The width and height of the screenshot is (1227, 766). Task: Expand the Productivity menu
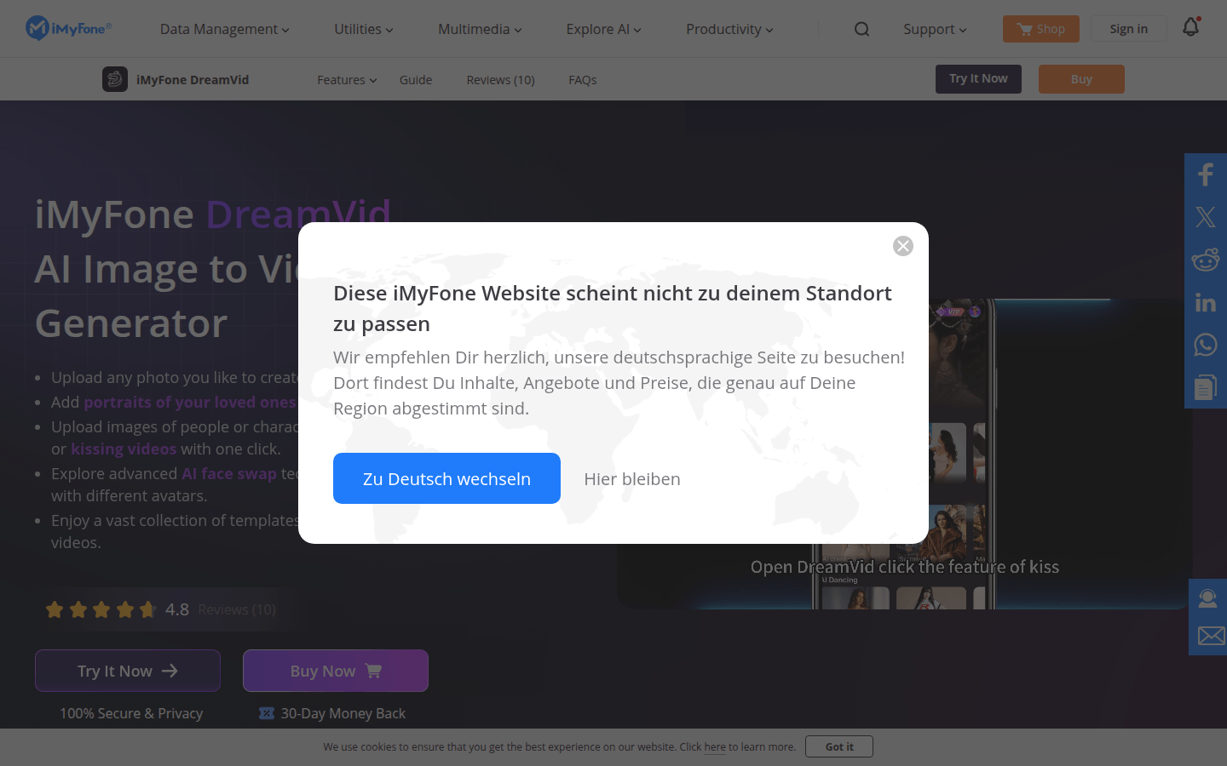click(729, 29)
